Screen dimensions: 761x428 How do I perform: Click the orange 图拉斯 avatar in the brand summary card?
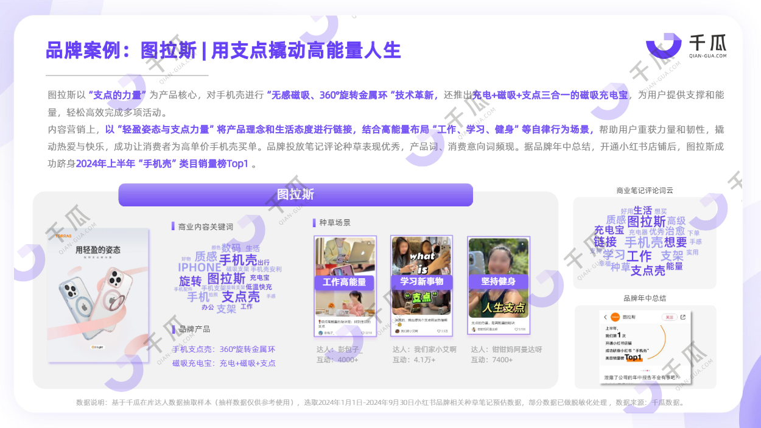pyautogui.click(x=615, y=317)
